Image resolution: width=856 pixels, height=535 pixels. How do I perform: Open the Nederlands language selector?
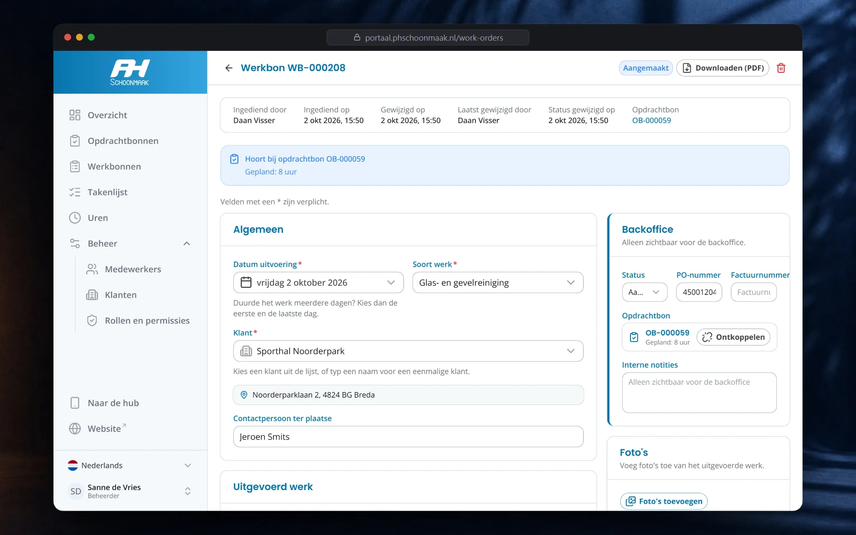click(130, 465)
